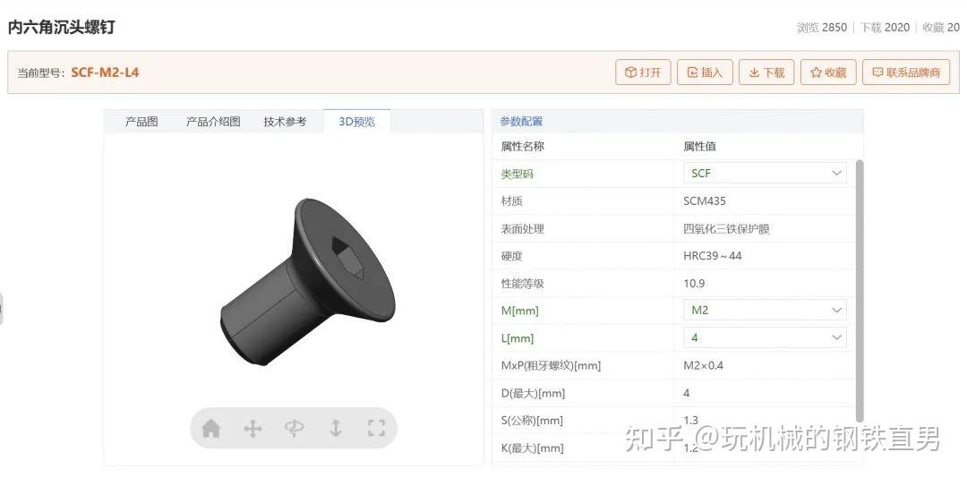Add to favorites with 收藏 star
Screen dimensions: 967x478
tap(828, 73)
